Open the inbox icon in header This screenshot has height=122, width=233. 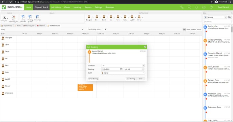(x=204, y=7)
